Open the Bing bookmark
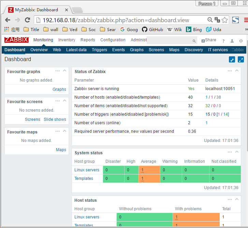 194,29
